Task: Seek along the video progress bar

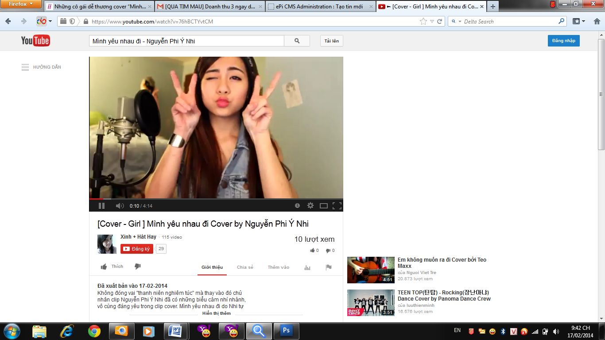Action: (x=216, y=199)
